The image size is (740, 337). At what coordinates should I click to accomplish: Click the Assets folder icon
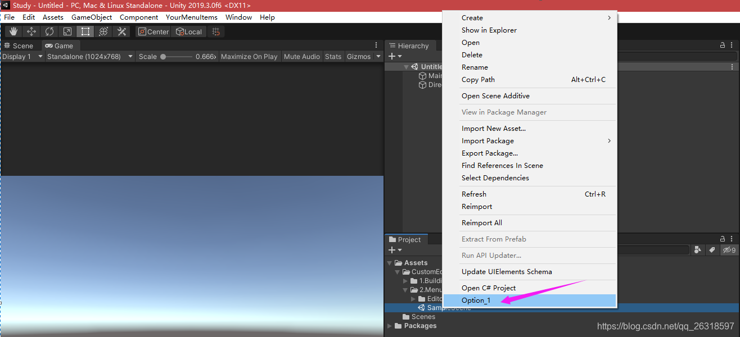(398, 263)
